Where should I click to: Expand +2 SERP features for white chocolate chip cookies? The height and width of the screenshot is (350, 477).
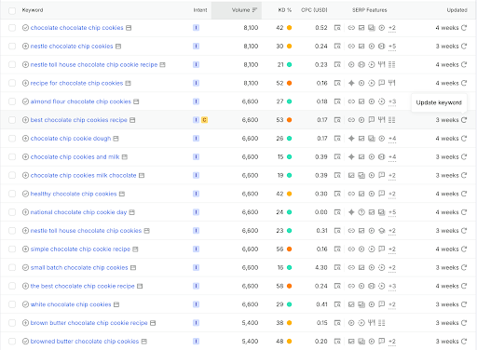(392, 304)
